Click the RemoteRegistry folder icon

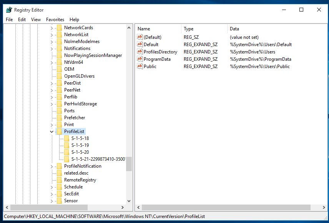(59, 180)
